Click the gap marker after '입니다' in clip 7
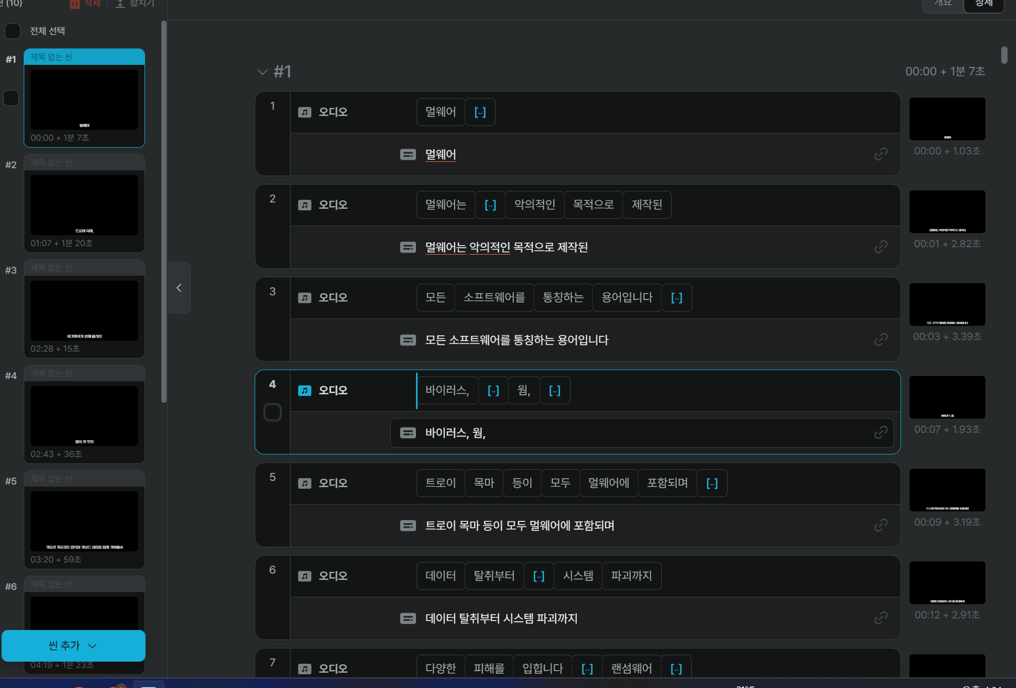This screenshot has width=1016, height=688. 587,669
